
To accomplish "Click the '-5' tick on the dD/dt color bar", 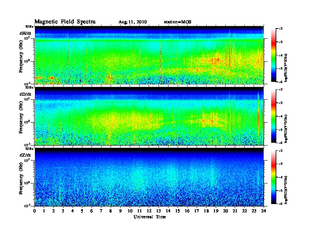I will pos(281,129).
